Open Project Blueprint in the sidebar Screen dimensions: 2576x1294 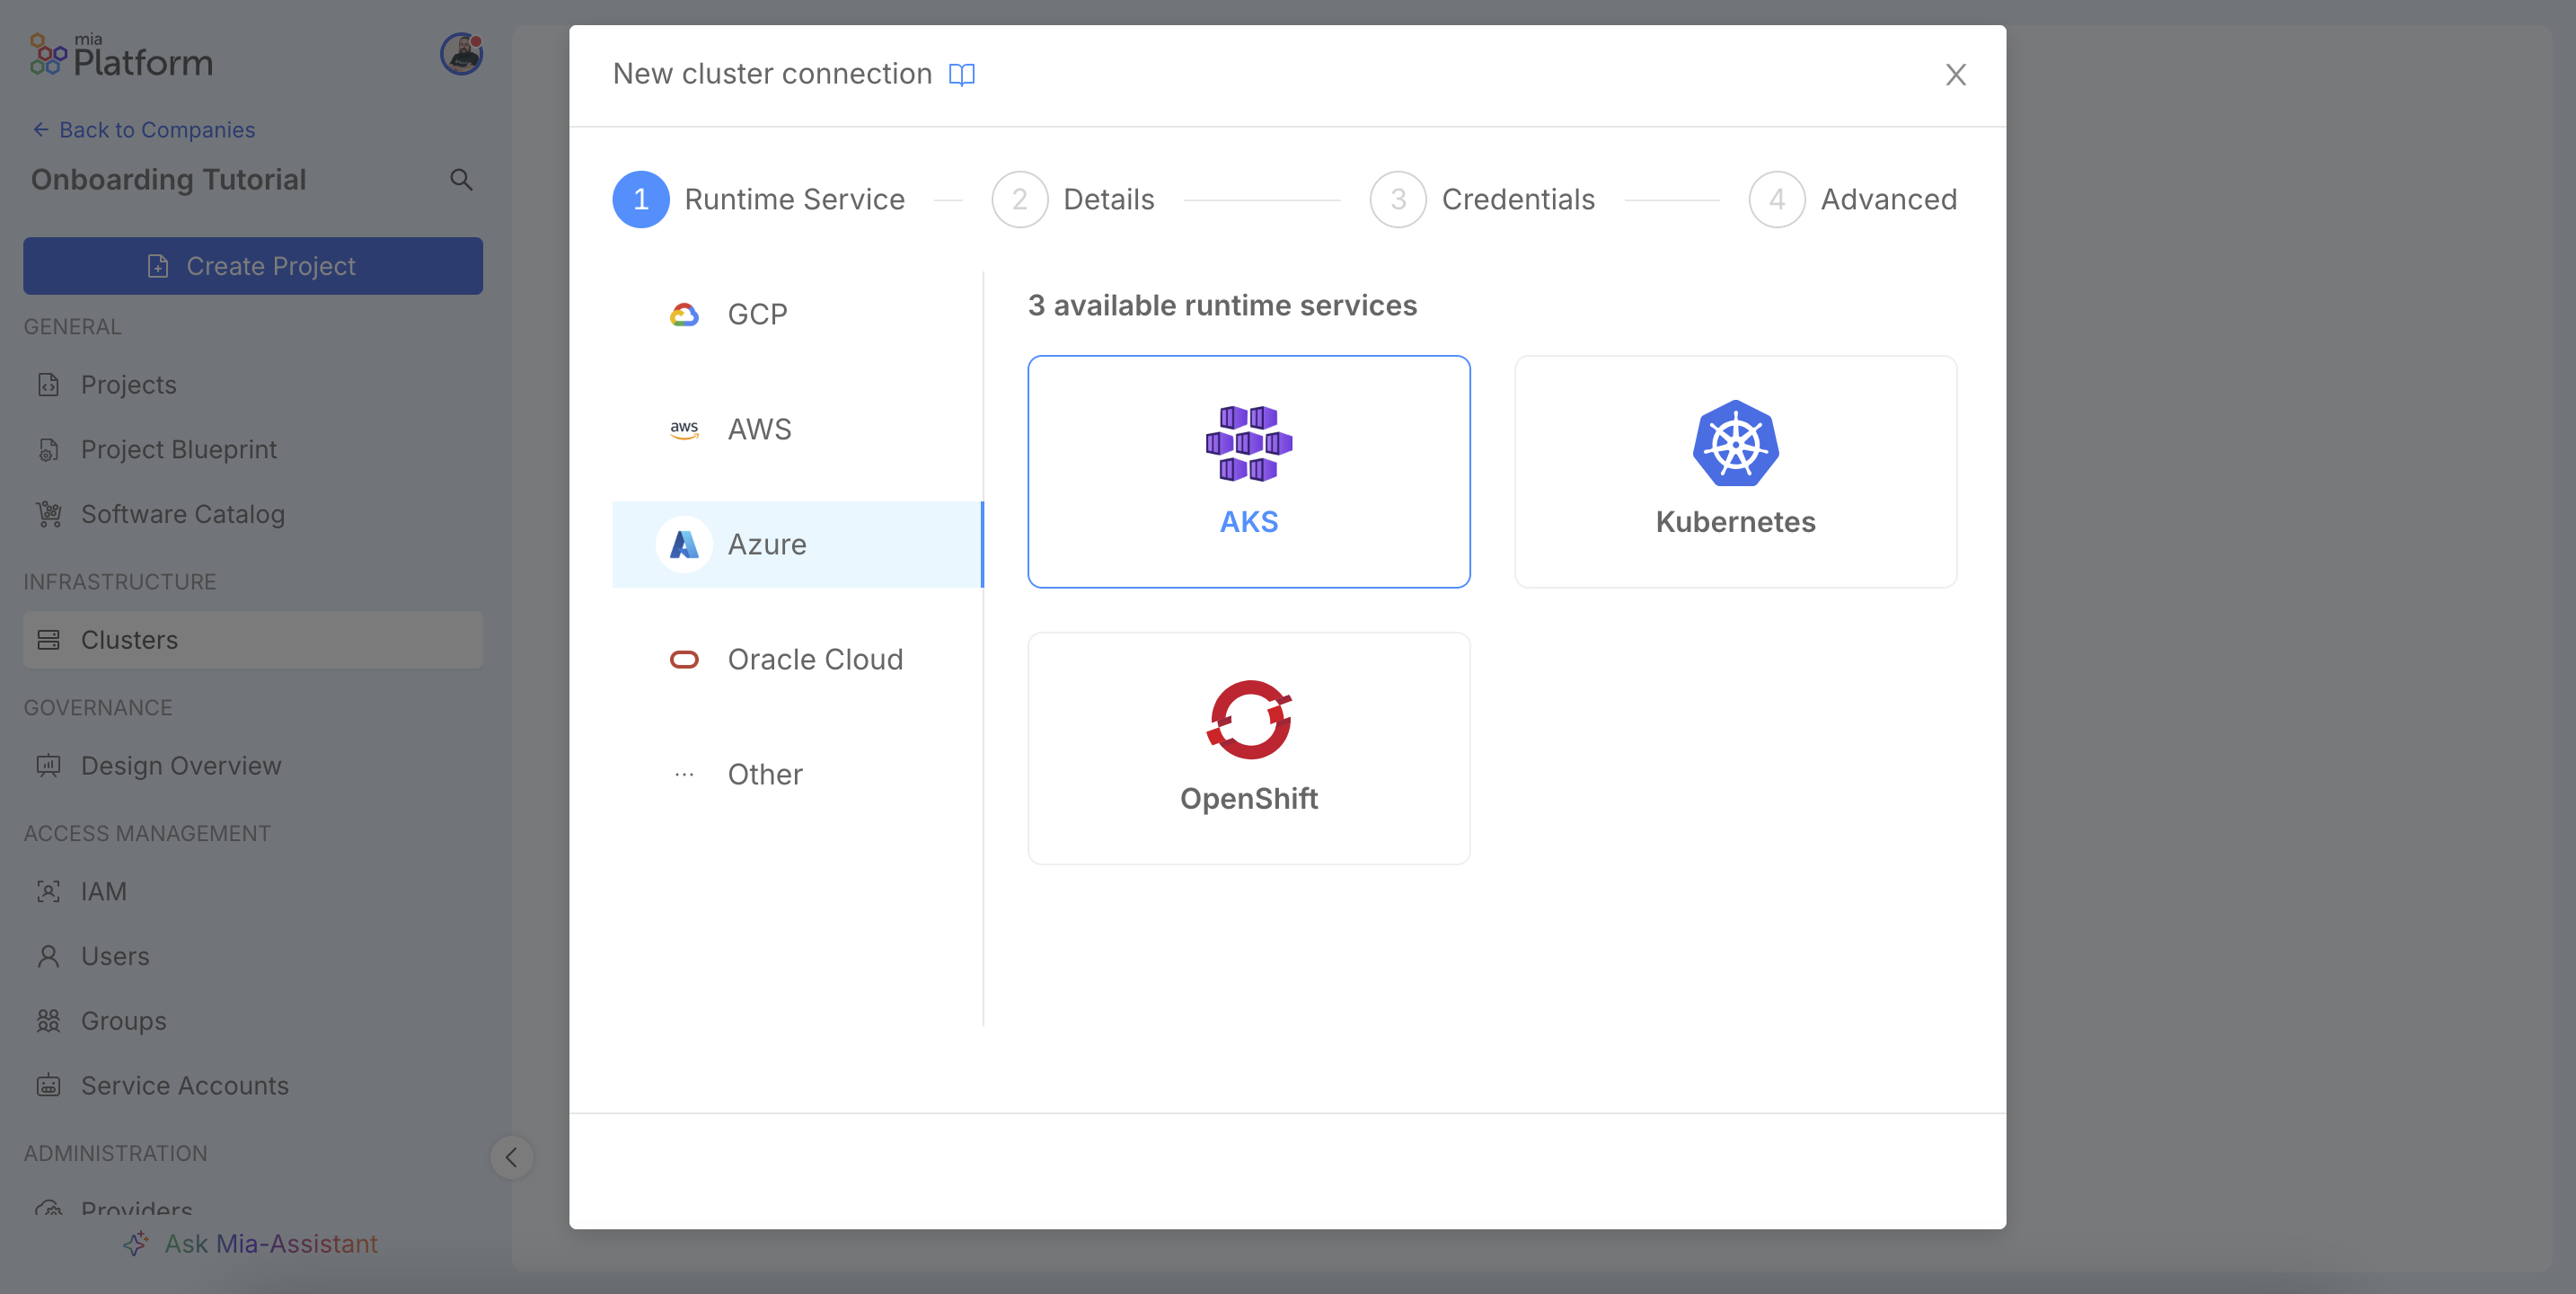(x=253, y=450)
